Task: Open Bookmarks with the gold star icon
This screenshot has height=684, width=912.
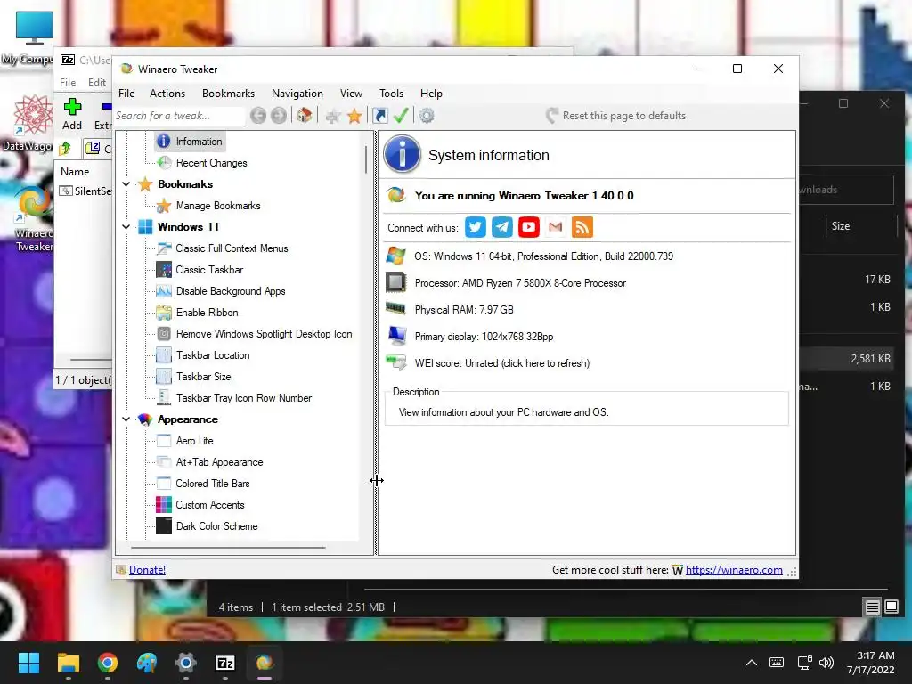Action: coord(354,116)
